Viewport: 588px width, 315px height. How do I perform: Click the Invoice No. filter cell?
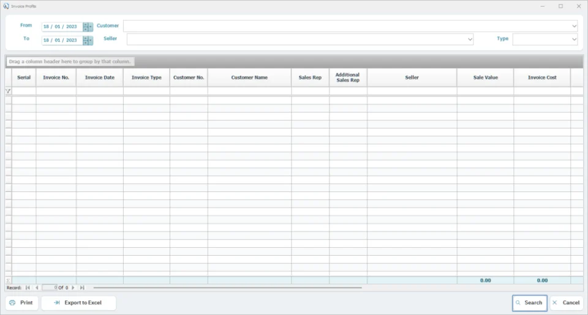(x=56, y=91)
